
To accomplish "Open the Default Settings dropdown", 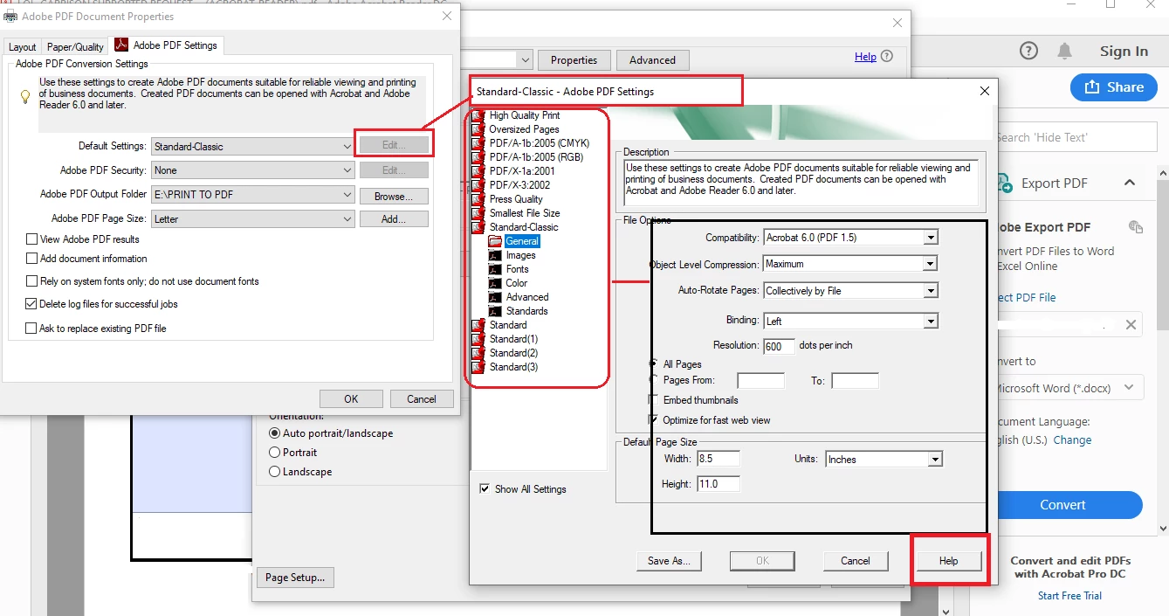I will coord(253,147).
